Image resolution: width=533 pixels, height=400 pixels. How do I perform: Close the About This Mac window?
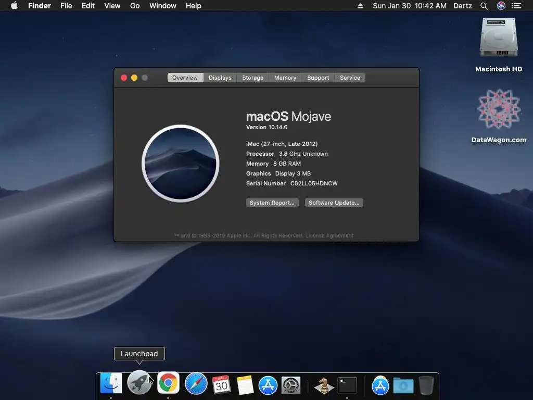(124, 78)
